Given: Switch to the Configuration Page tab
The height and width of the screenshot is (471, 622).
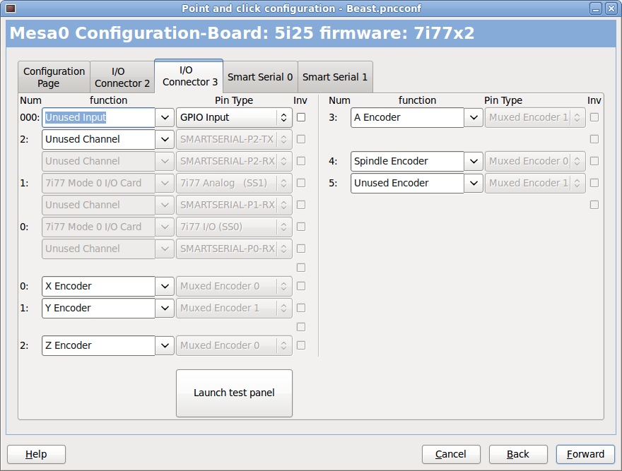Looking at the screenshot, I should point(54,77).
